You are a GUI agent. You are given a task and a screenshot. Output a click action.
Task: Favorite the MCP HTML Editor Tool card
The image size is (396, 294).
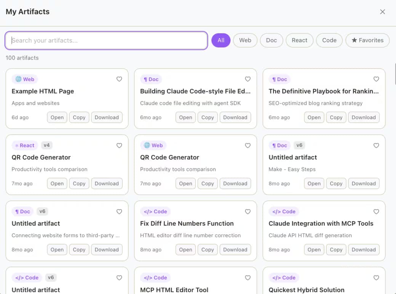click(x=248, y=278)
